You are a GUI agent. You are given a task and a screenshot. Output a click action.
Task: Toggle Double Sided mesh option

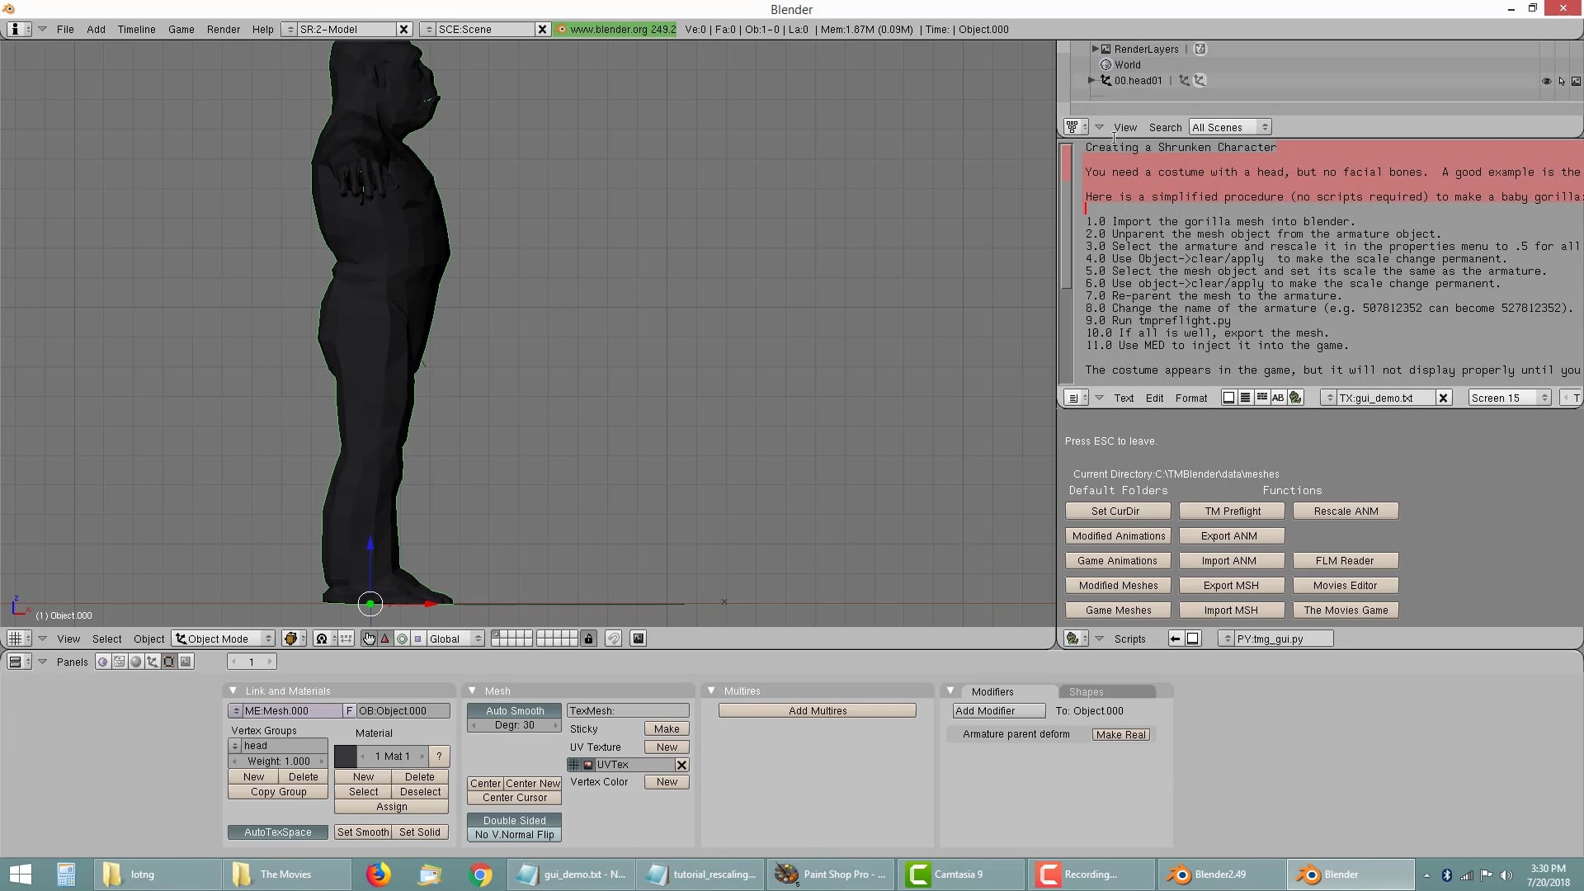point(515,821)
